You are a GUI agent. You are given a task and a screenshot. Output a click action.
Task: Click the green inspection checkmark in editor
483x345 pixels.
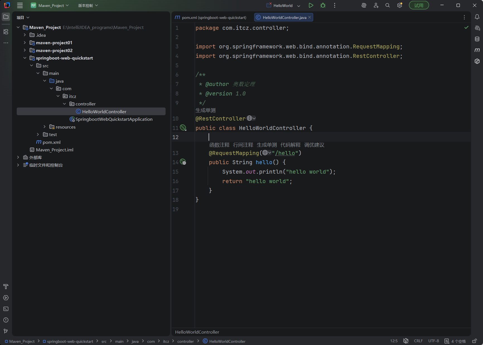[x=466, y=27]
